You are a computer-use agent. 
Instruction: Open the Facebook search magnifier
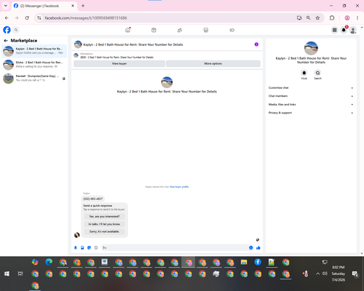(16, 30)
